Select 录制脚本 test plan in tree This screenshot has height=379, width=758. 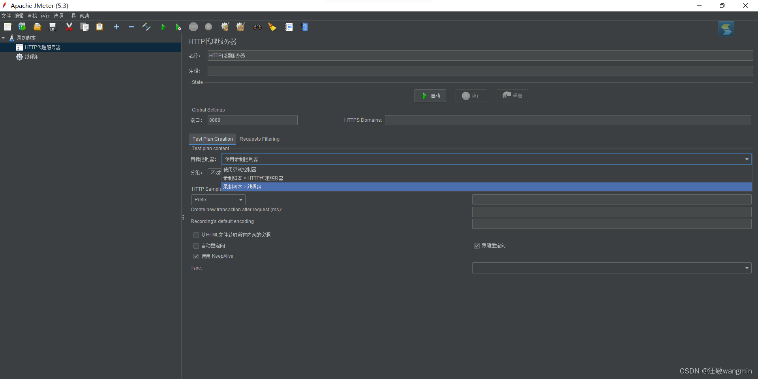[x=26, y=38]
